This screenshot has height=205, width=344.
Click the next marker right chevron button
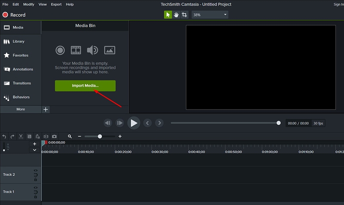(x=160, y=123)
